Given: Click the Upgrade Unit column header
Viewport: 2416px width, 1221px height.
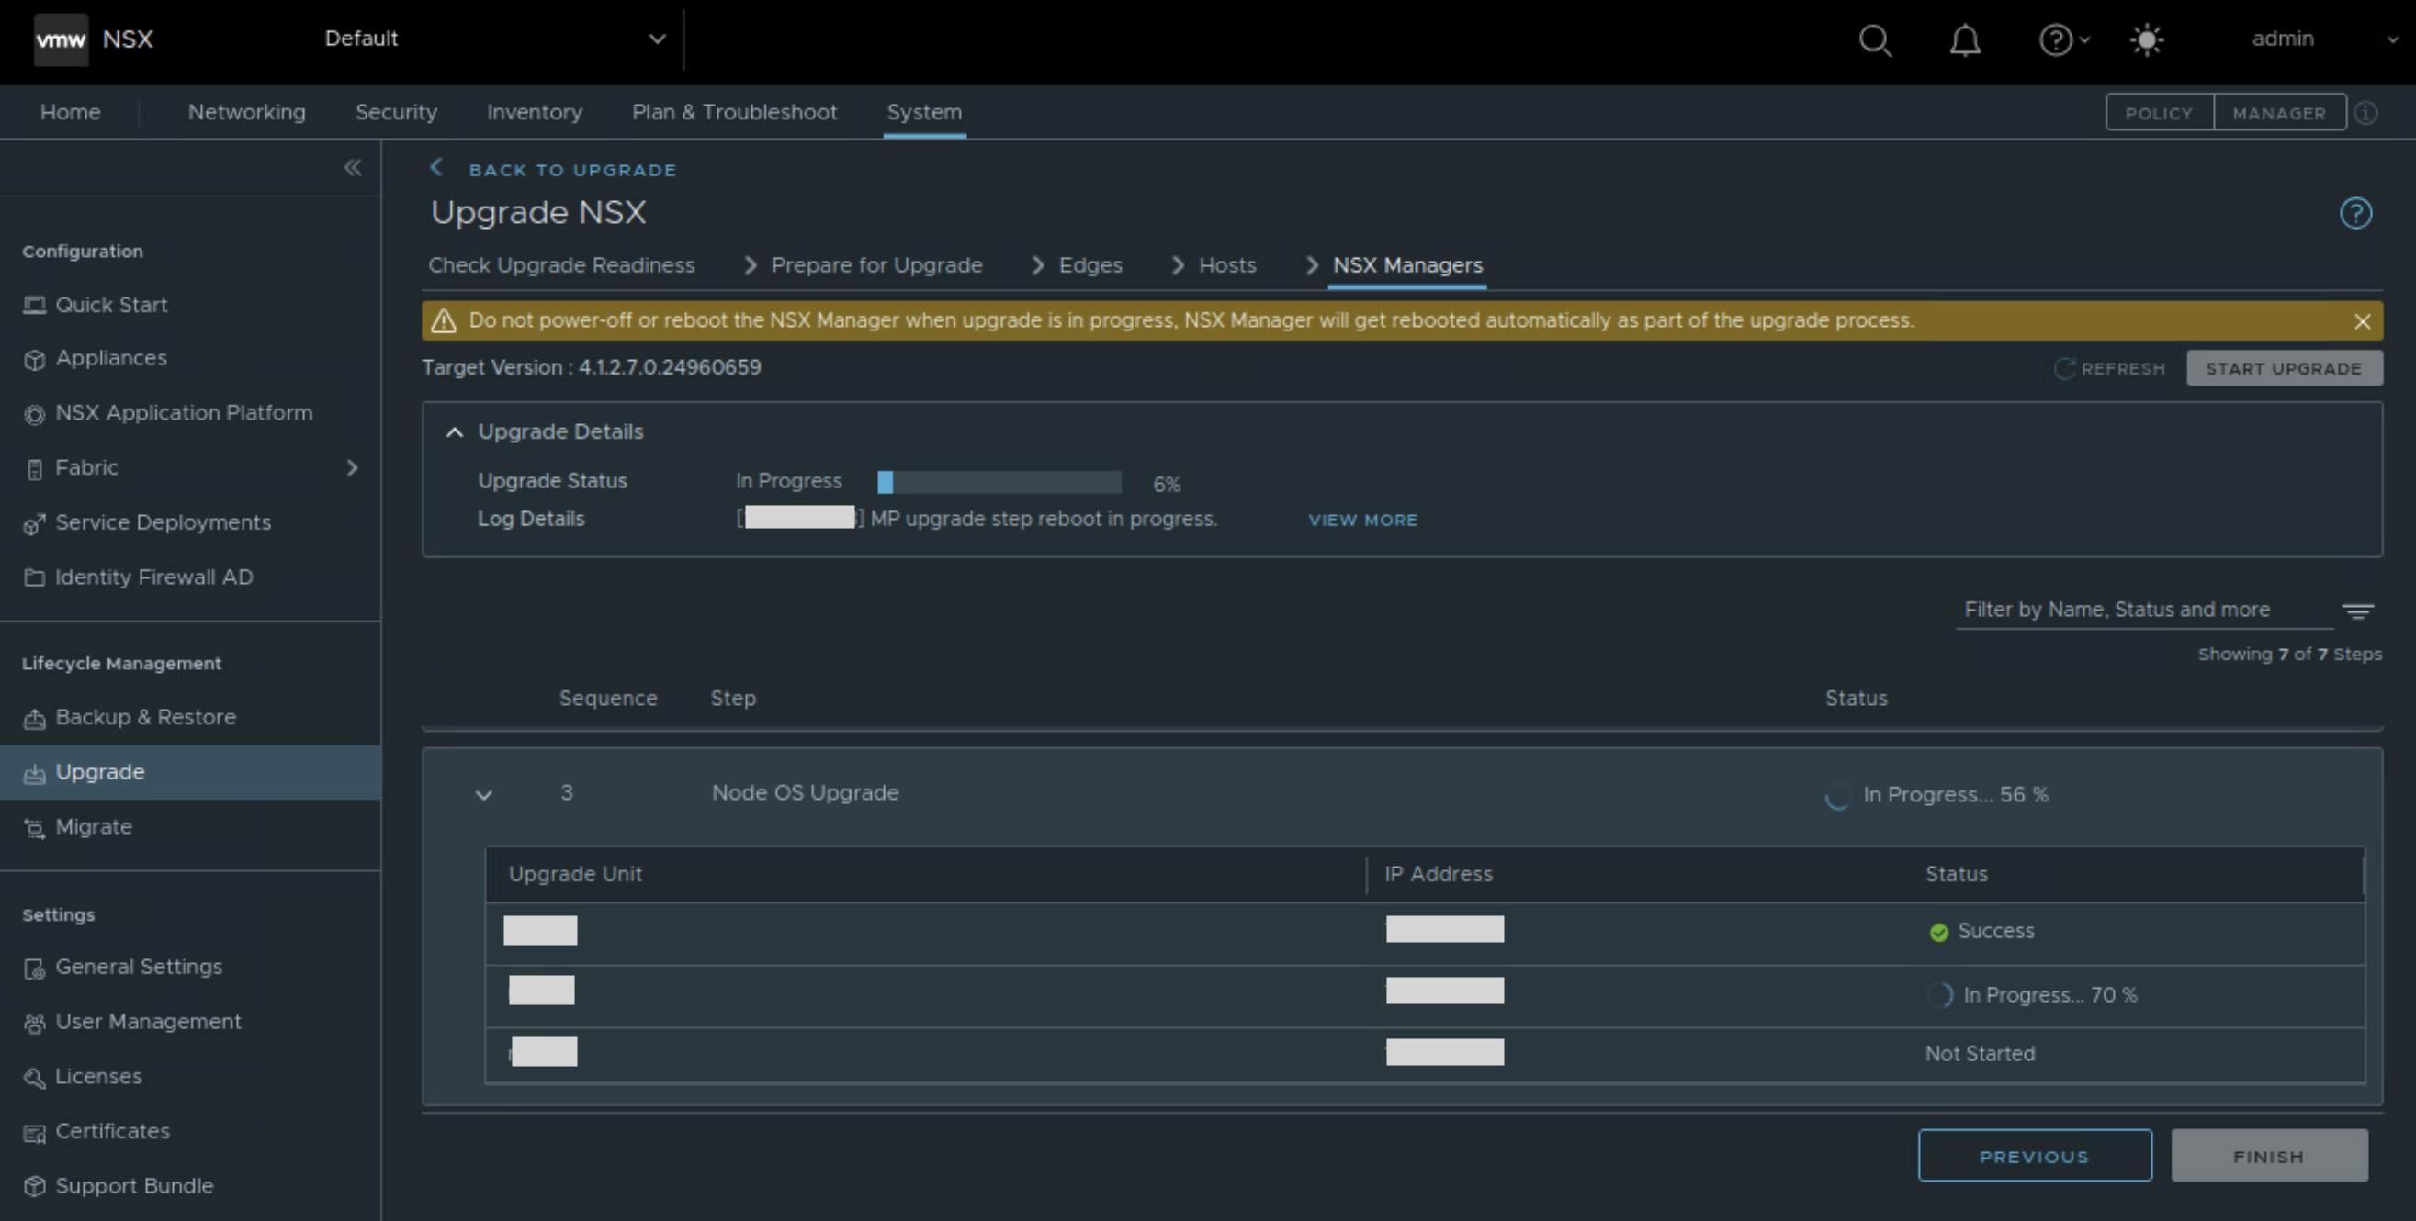Looking at the screenshot, I should [x=575, y=874].
